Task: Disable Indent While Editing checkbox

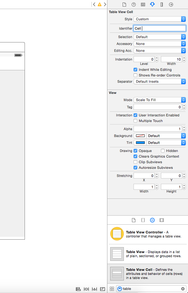Action: (x=135, y=70)
